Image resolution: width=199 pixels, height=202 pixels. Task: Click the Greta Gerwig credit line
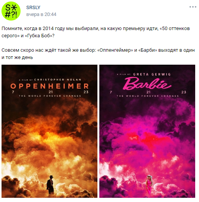coord(144,74)
